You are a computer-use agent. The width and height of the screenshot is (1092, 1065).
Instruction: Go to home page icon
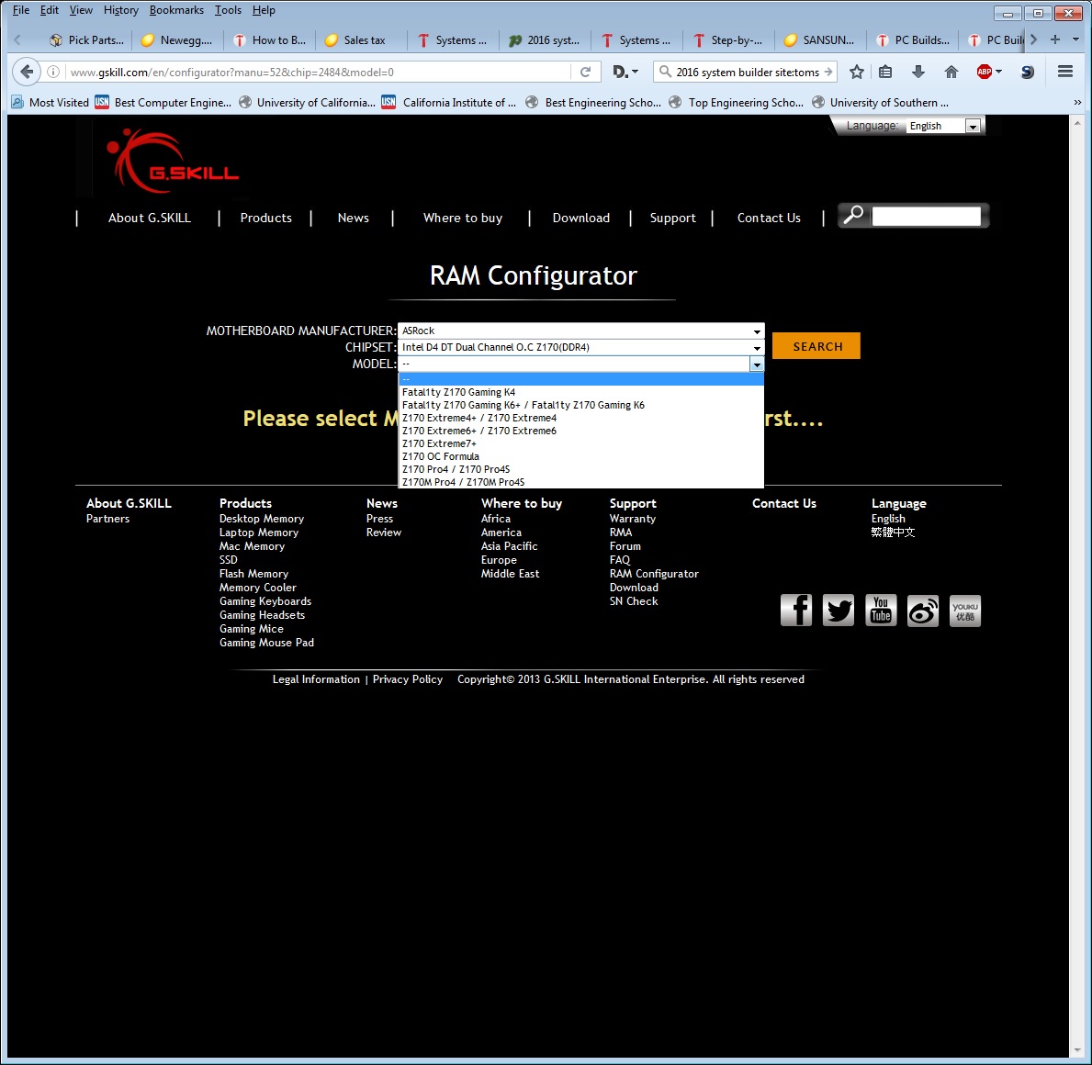[x=951, y=72]
